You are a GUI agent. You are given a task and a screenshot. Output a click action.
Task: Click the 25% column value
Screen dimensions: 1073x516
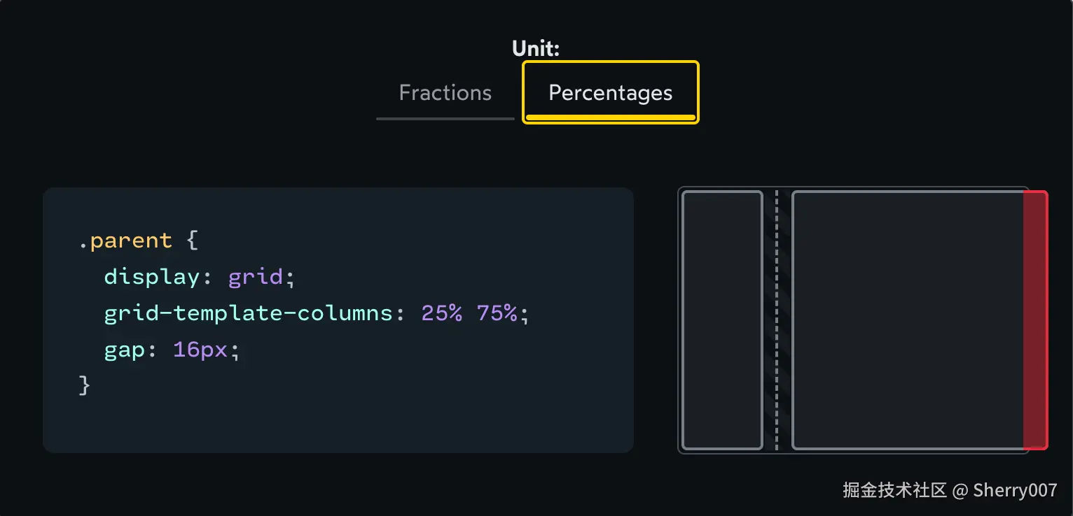pos(441,313)
